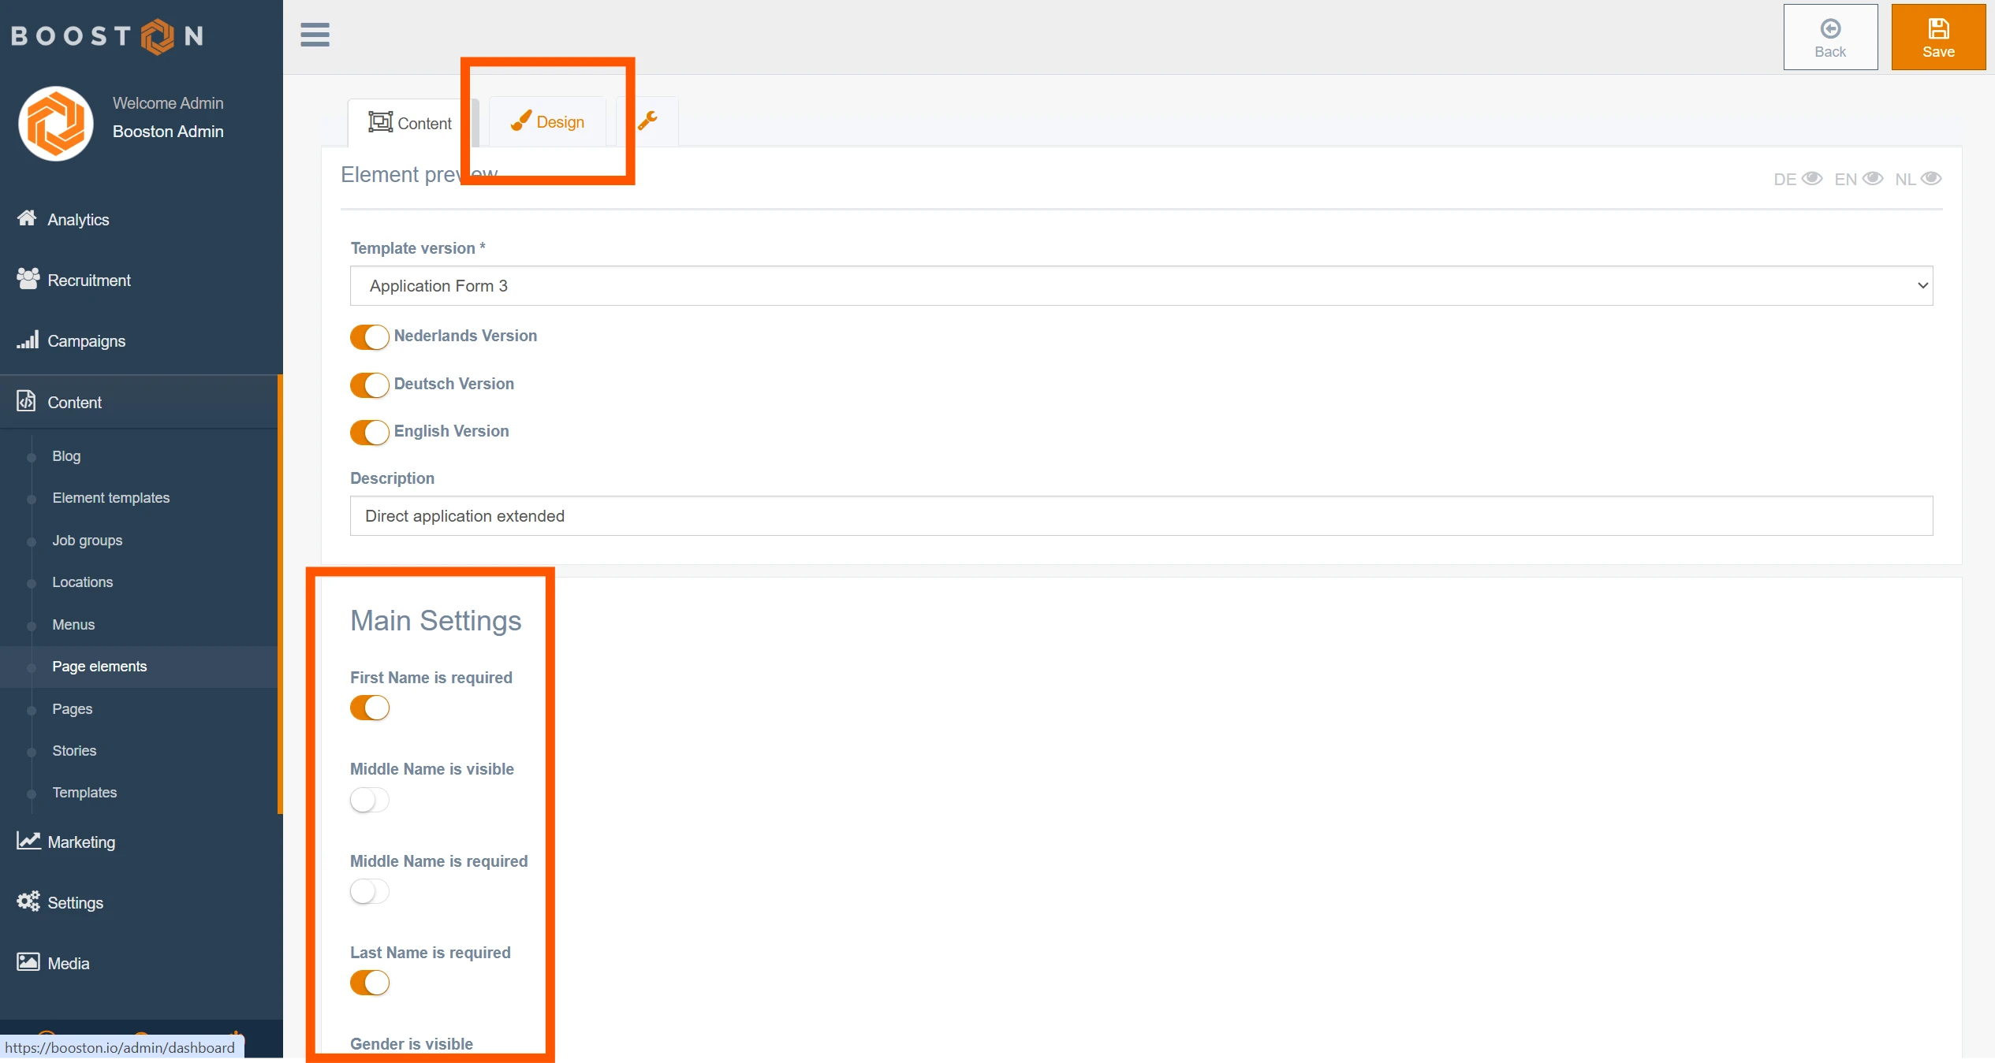
Task: Click into the Description text field
Action: point(1140,516)
